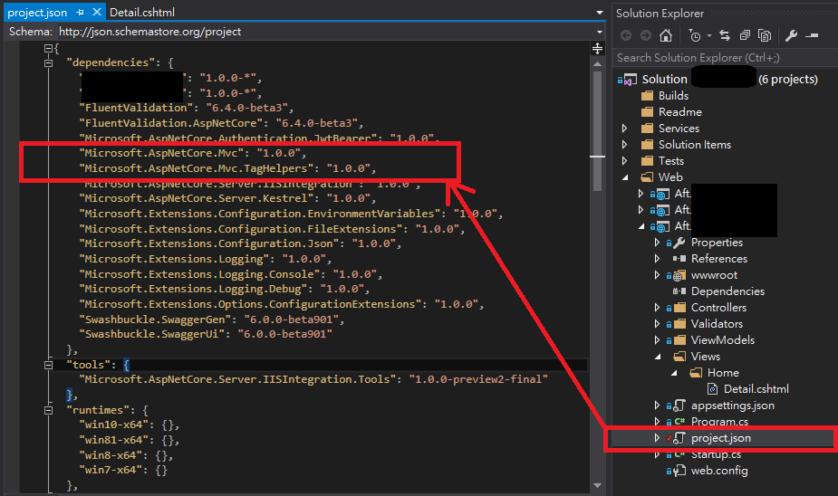Click the Web folder icon

(x=647, y=176)
